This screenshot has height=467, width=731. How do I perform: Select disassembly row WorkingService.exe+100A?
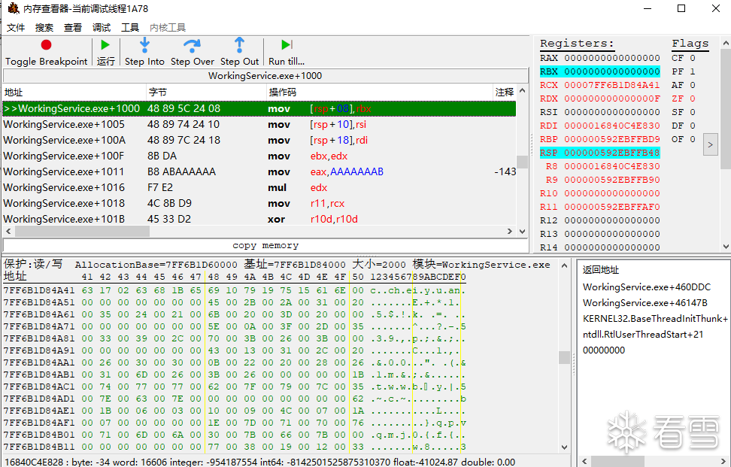(259, 141)
